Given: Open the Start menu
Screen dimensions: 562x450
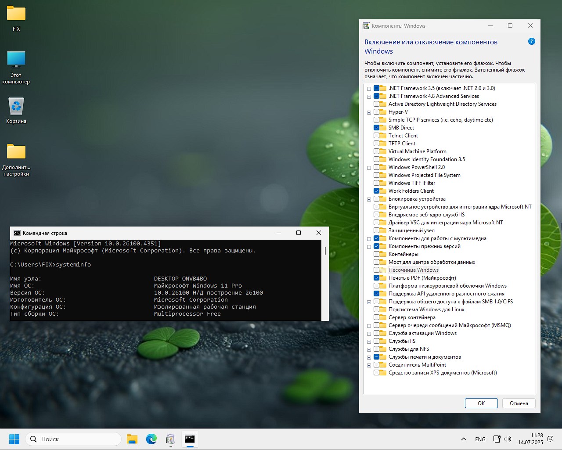Looking at the screenshot, I should coord(14,439).
